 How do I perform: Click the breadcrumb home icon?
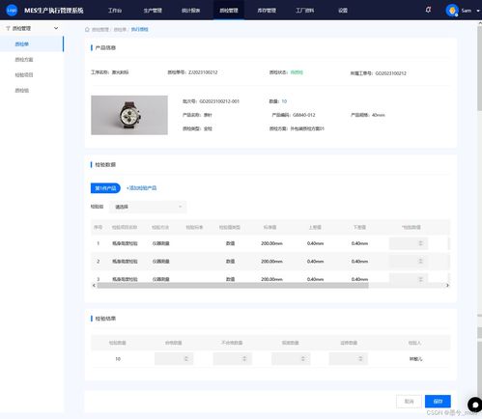(87, 29)
